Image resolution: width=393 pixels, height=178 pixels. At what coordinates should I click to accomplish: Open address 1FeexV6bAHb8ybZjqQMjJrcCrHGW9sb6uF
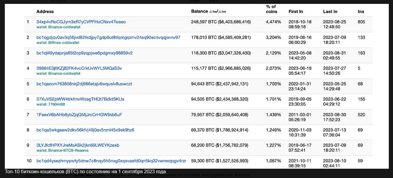(79, 115)
